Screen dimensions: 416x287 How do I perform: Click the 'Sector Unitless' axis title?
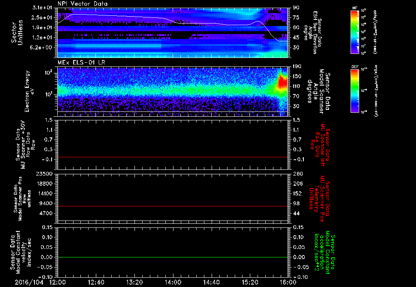coord(17,33)
